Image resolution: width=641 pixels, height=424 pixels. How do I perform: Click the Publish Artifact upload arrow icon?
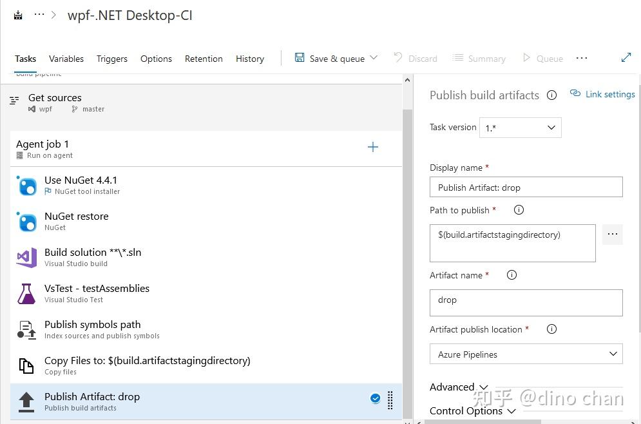(26, 402)
